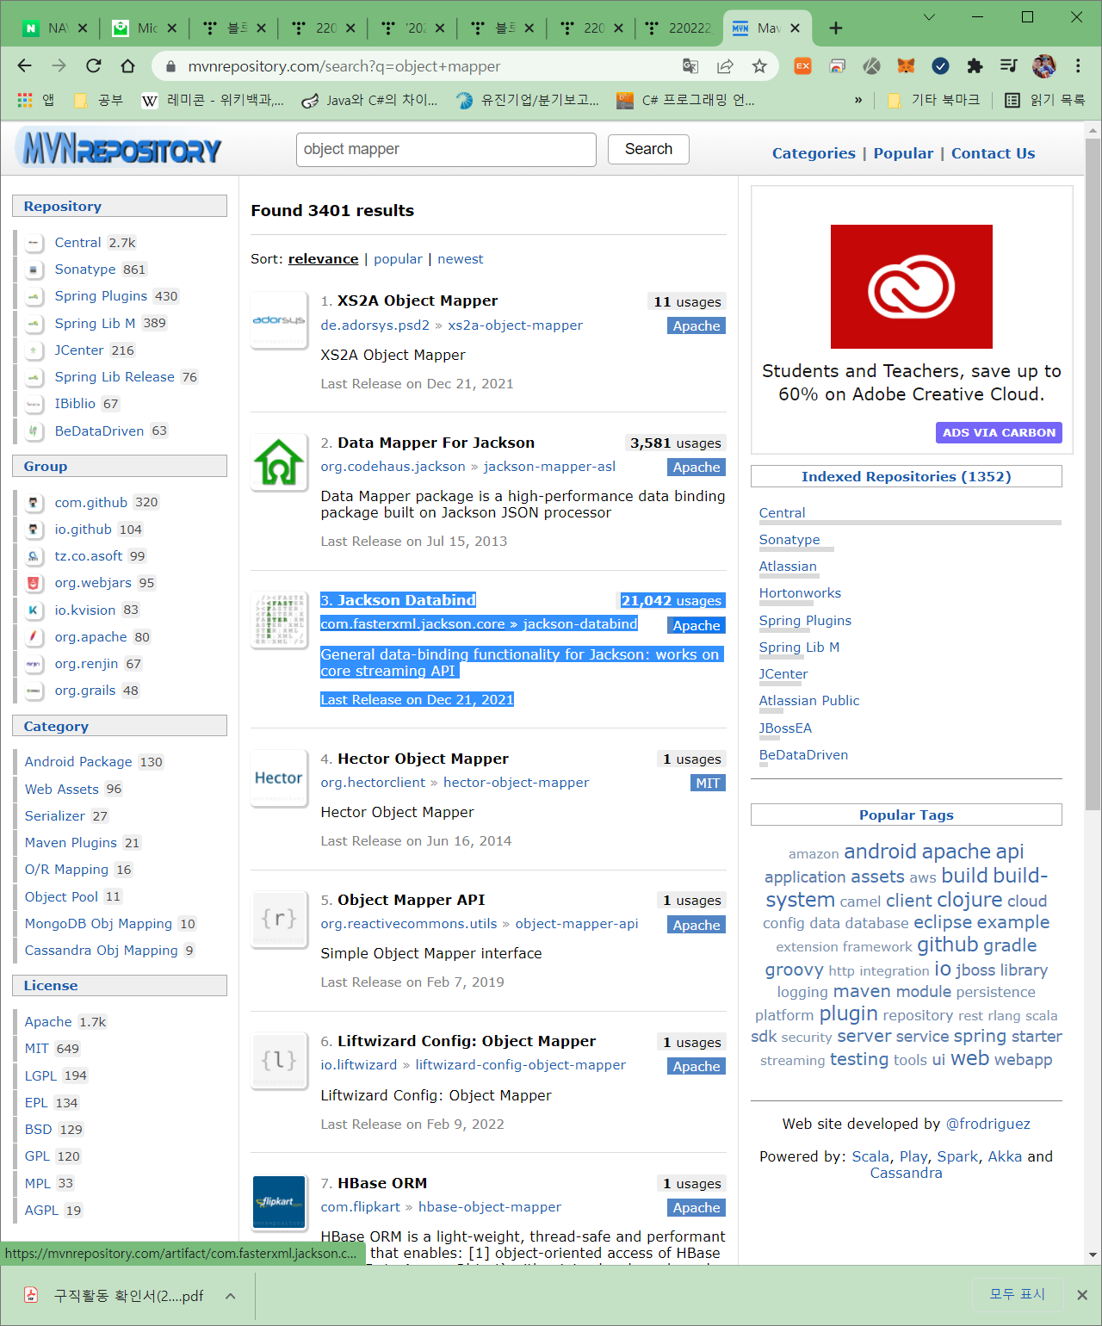This screenshot has height=1326, width=1102.
Task: Click the page vertical scrollbar
Action: point(1093,474)
